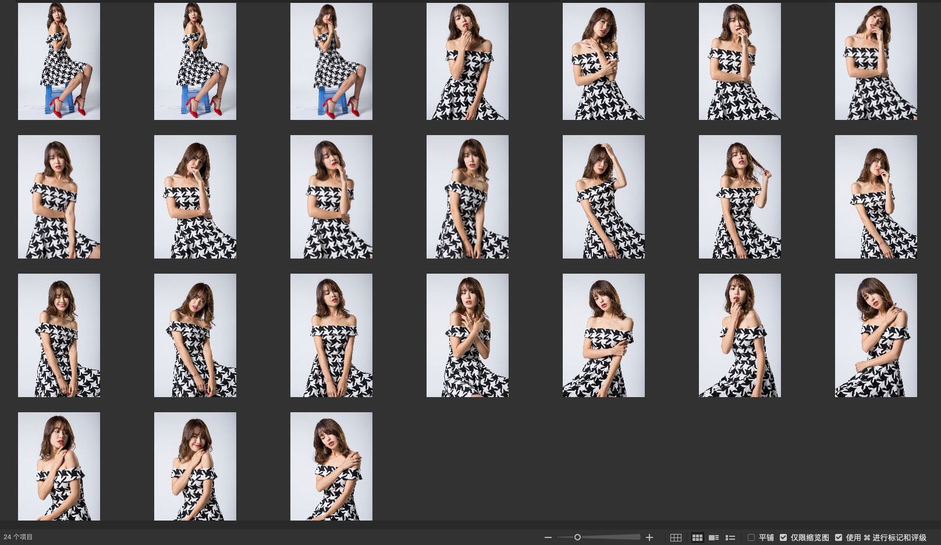The image size is (941, 545).
Task: Select the top-right thumbnail in first row
Action: (876, 61)
